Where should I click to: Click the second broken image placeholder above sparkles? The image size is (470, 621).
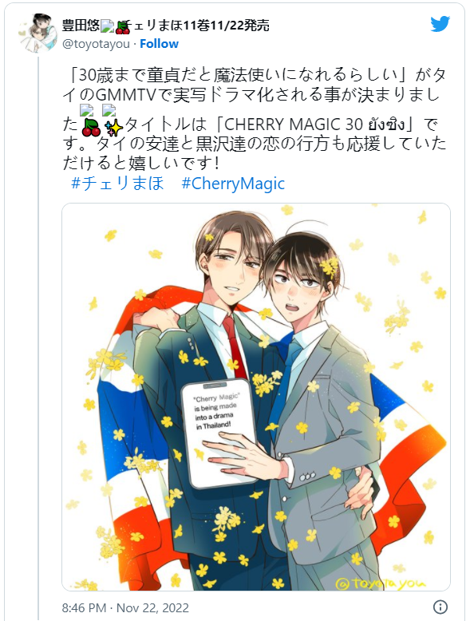click(109, 110)
